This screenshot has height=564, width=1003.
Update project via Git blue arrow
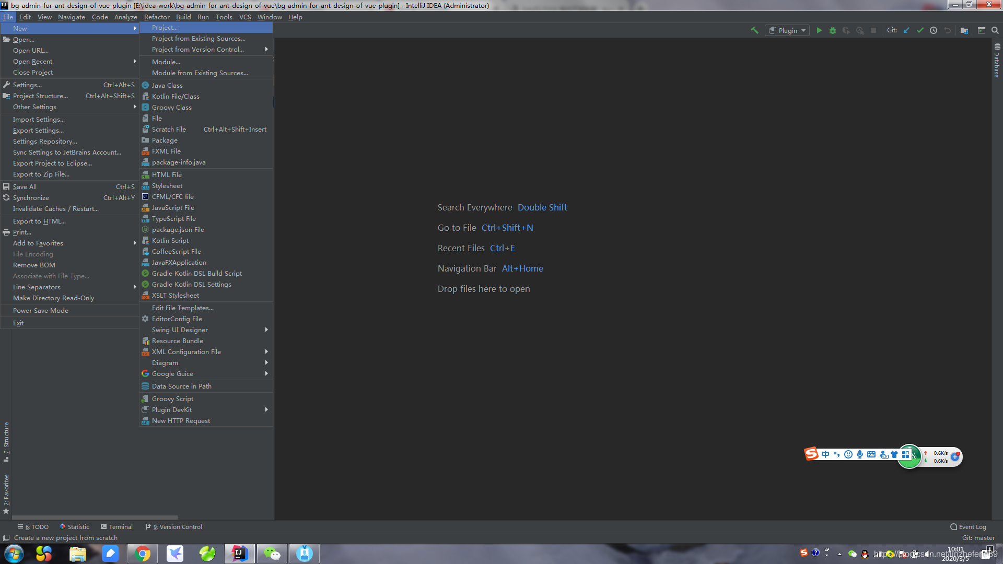(x=906, y=30)
